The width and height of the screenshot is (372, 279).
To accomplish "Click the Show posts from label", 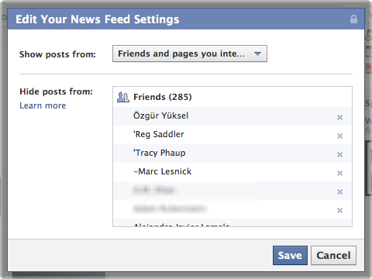I will (57, 54).
